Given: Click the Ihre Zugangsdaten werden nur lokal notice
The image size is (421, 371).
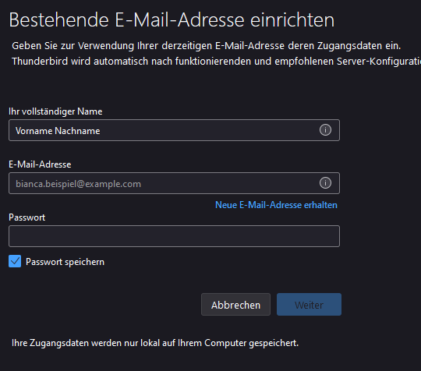Looking at the screenshot, I should [155, 343].
